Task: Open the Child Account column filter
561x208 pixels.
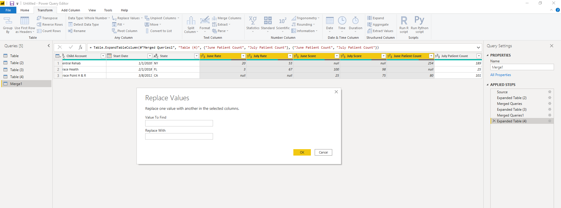Action: [103, 56]
